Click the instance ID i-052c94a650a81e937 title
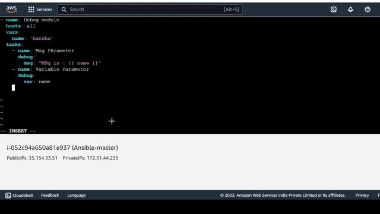The image size is (380, 214). click(62, 147)
